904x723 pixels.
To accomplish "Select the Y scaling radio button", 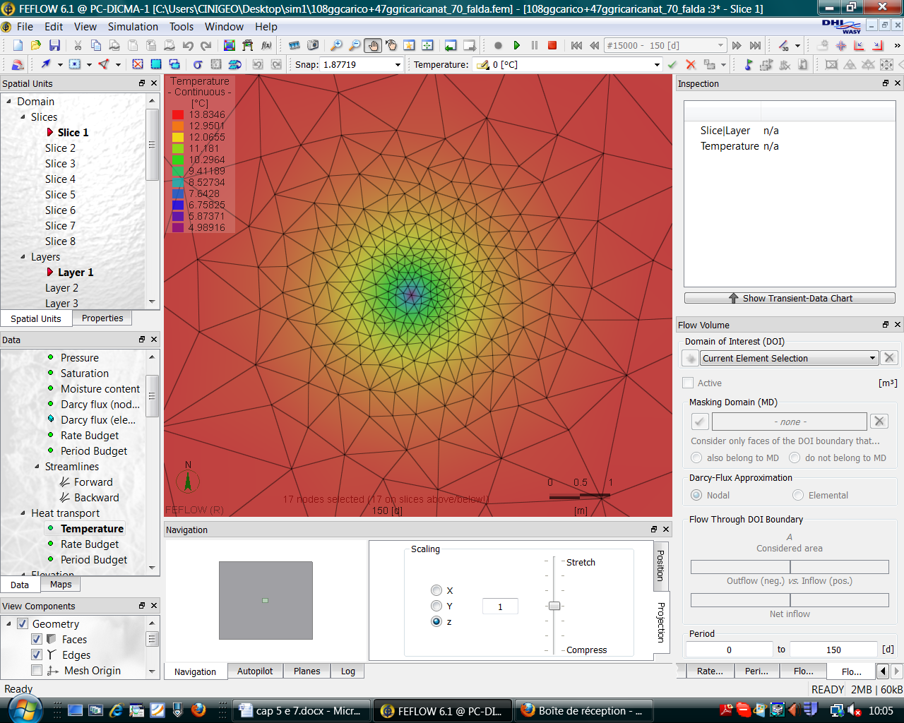I will click(436, 606).
